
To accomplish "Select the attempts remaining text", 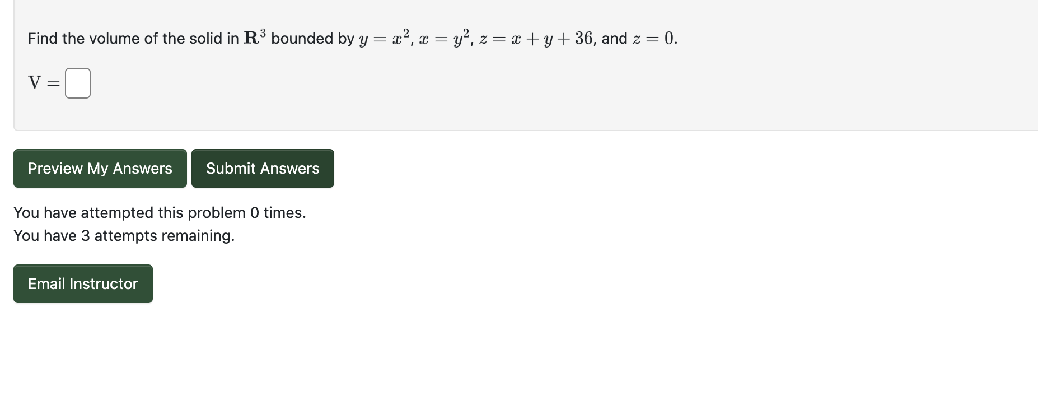I will [124, 235].
